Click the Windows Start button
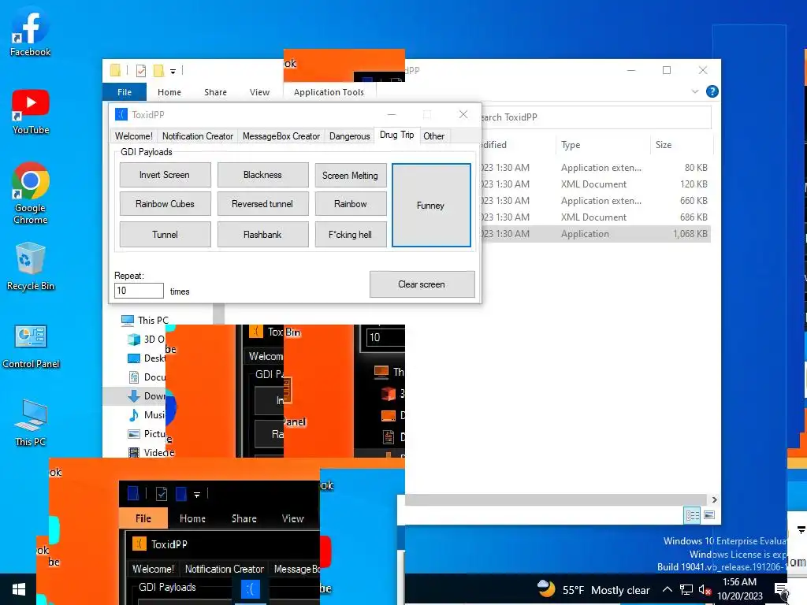Viewport: 807px width, 605px height. click(19, 589)
